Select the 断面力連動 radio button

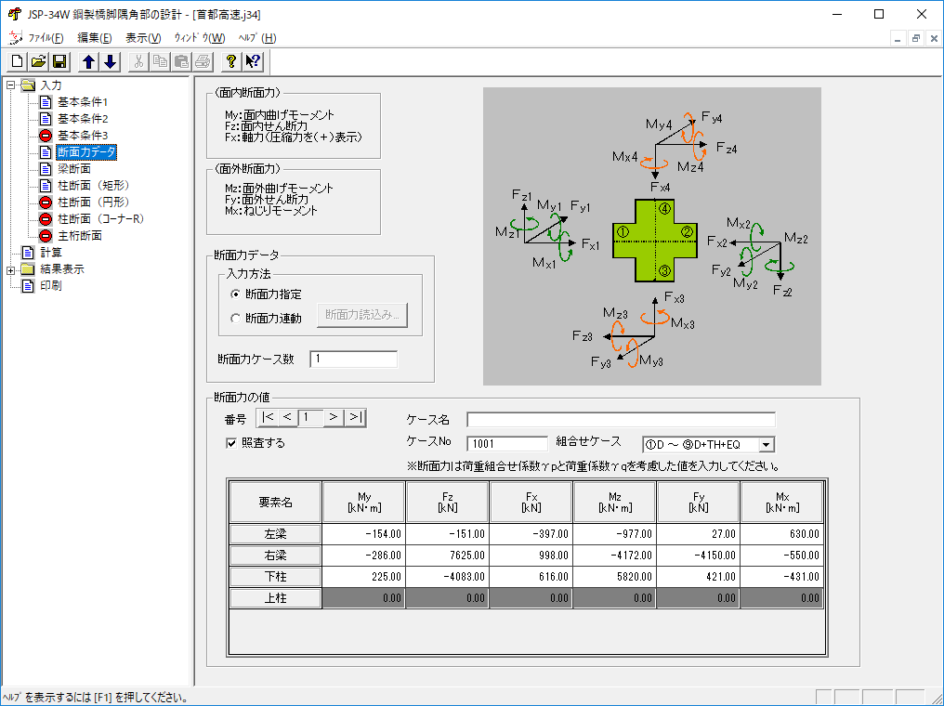point(235,319)
